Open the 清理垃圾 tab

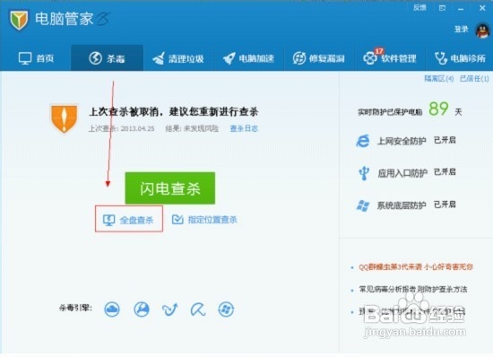coord(178,58)
